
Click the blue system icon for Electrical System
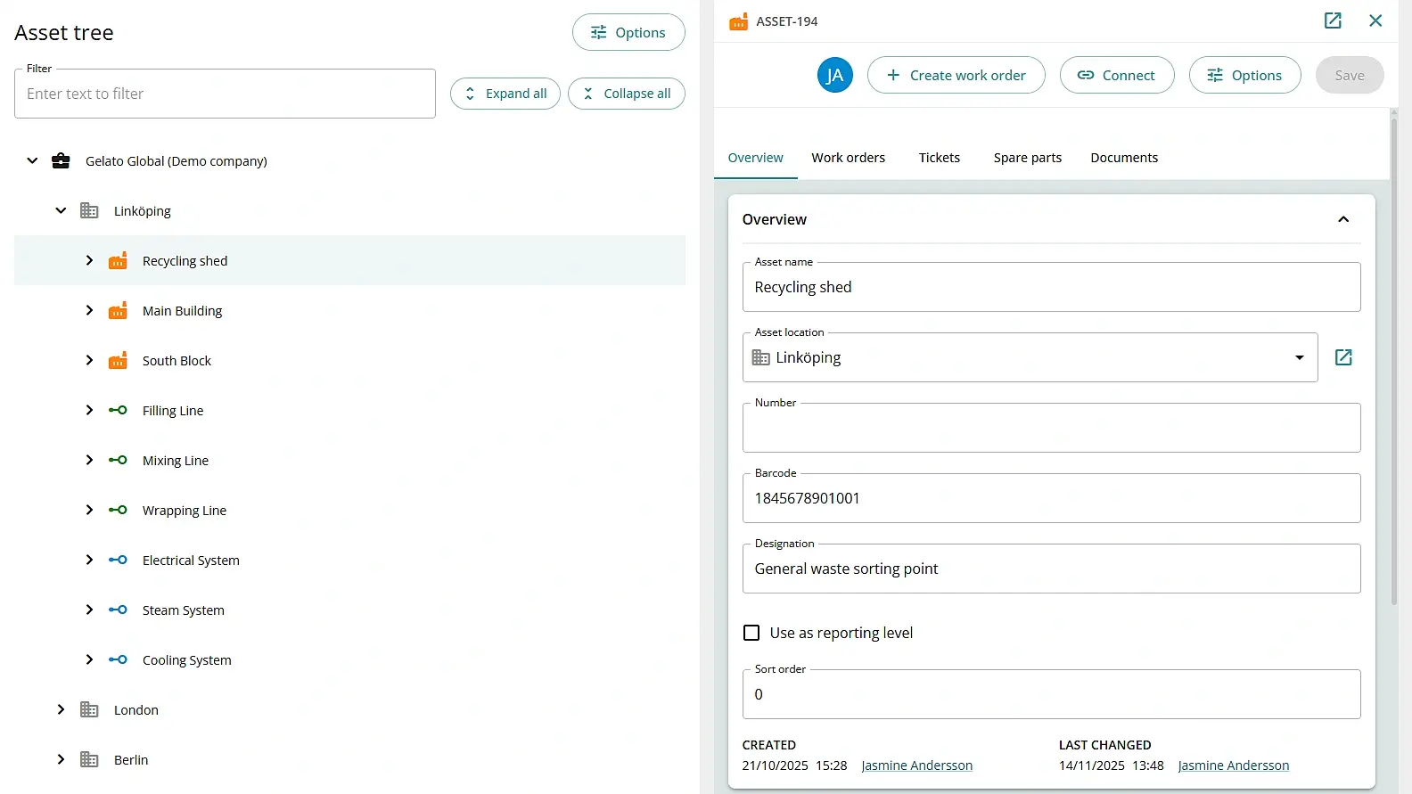point(118,561)
